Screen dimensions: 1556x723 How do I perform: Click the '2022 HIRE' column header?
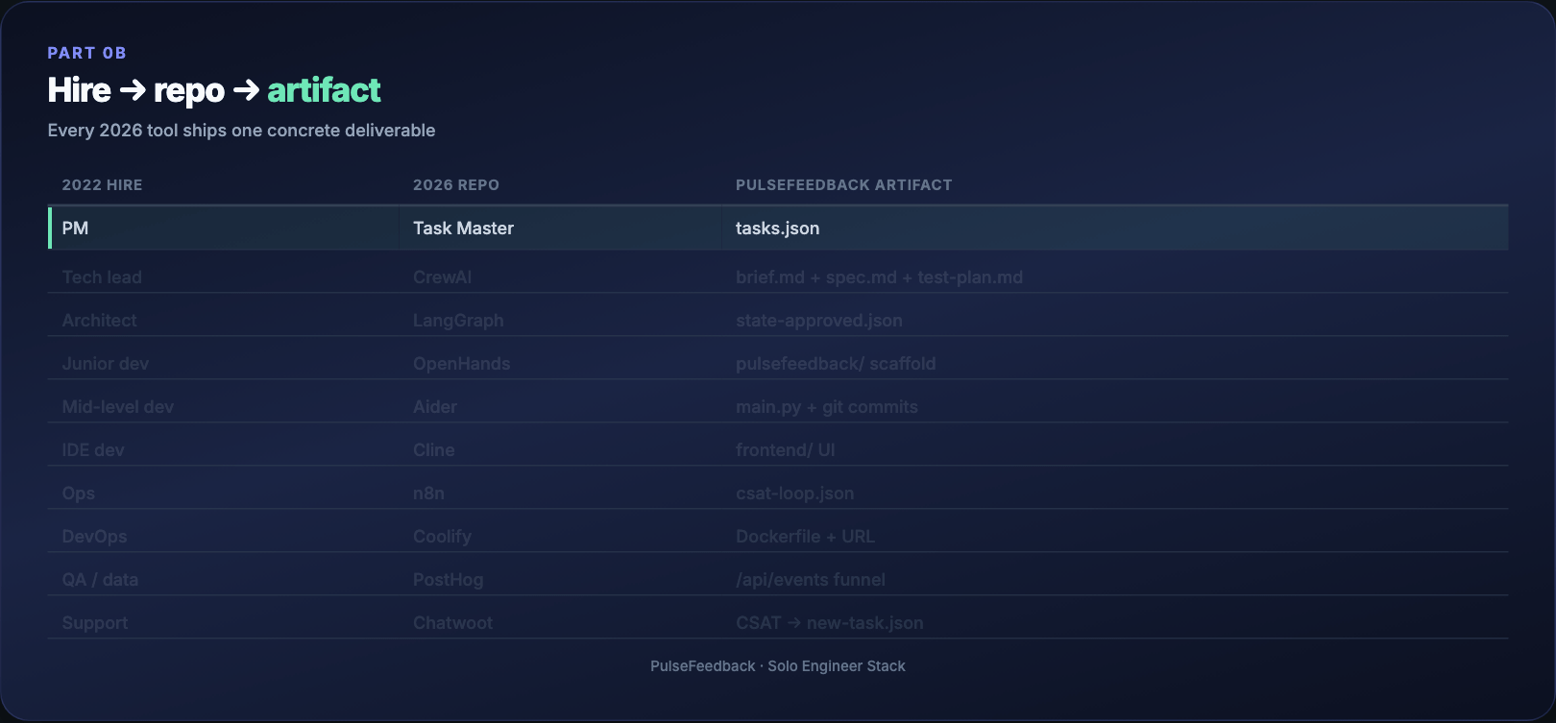coord(102,185)
